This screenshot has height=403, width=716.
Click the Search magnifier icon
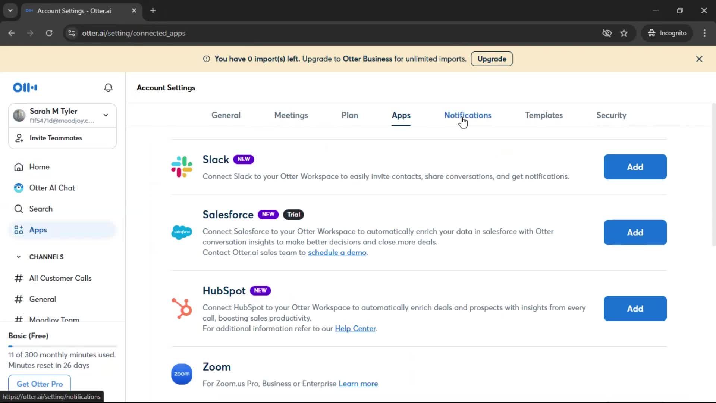tap(19, 209)
